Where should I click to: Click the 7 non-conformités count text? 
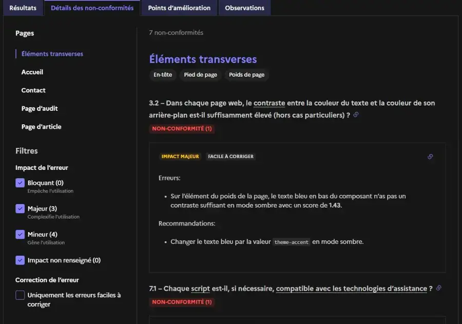[176, 33]
